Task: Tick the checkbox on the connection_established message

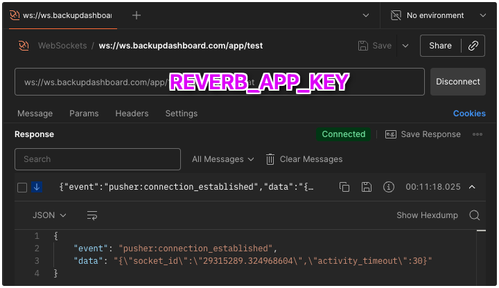Action: click(x=22, y=188)
